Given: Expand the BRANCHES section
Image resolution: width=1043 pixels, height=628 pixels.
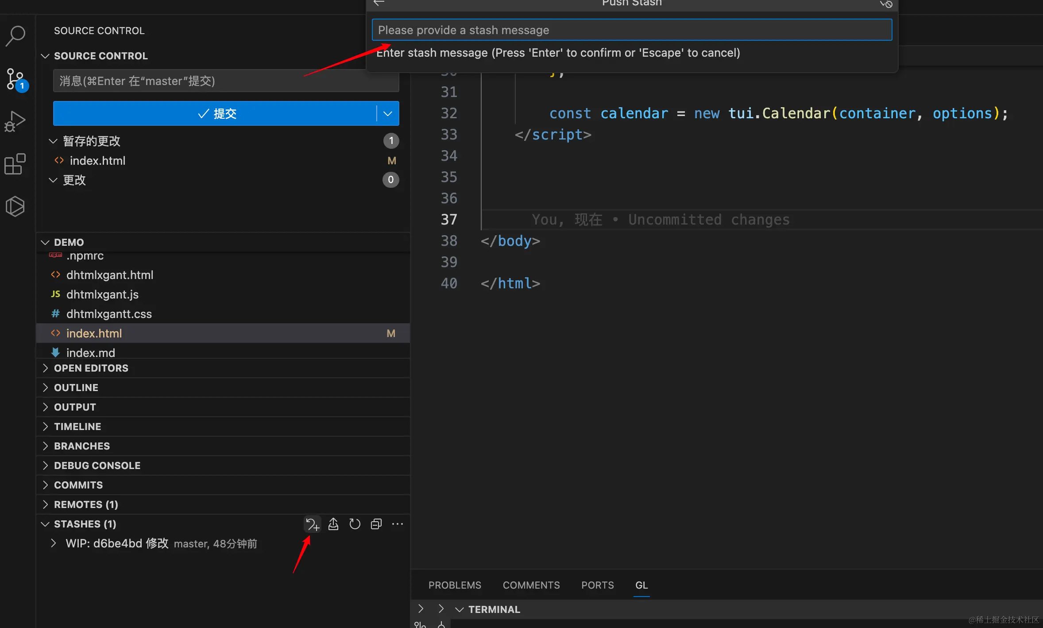Looking at the screenshot, I should 82,446.
